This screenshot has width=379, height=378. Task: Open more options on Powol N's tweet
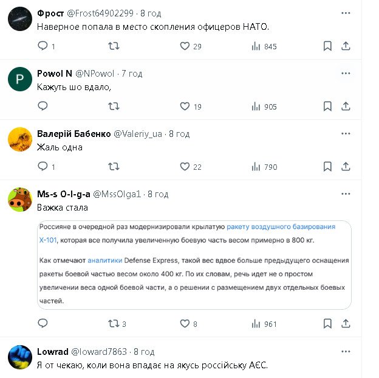pos(346,74)
